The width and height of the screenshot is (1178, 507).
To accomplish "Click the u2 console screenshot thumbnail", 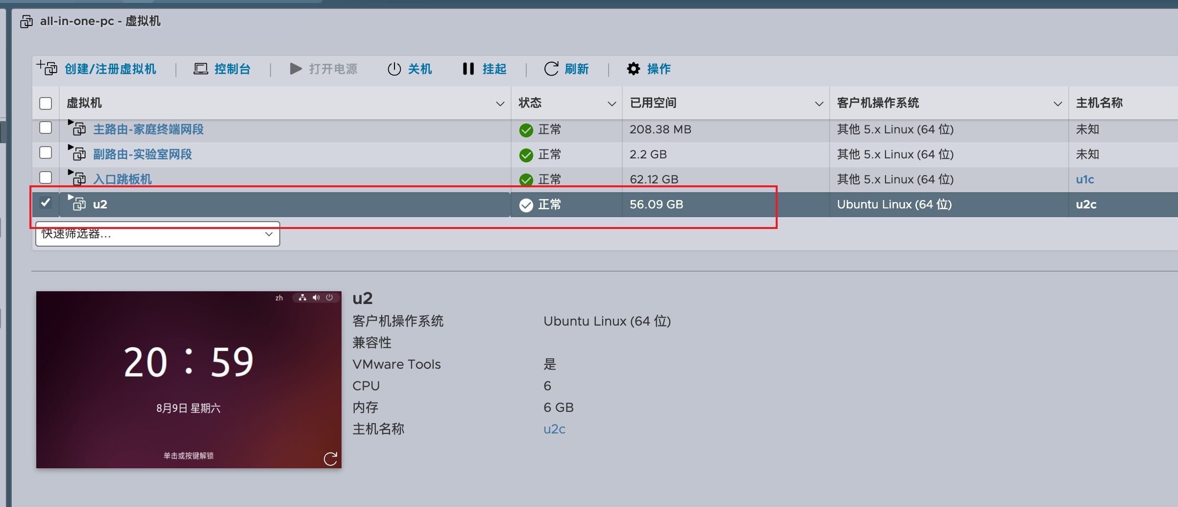I will coord(189,380).
